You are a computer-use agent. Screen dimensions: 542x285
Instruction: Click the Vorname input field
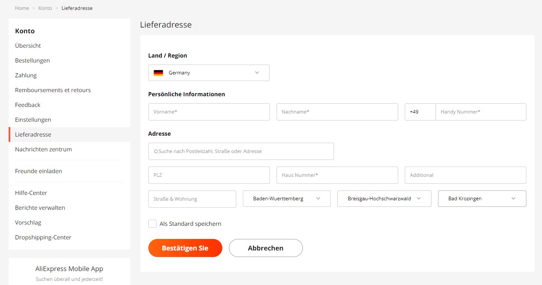[x=209, y=111]
